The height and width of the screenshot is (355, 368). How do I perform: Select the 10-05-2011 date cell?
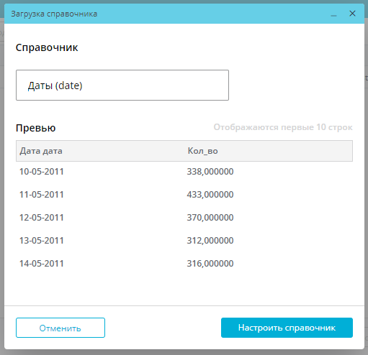coord(41,172)
